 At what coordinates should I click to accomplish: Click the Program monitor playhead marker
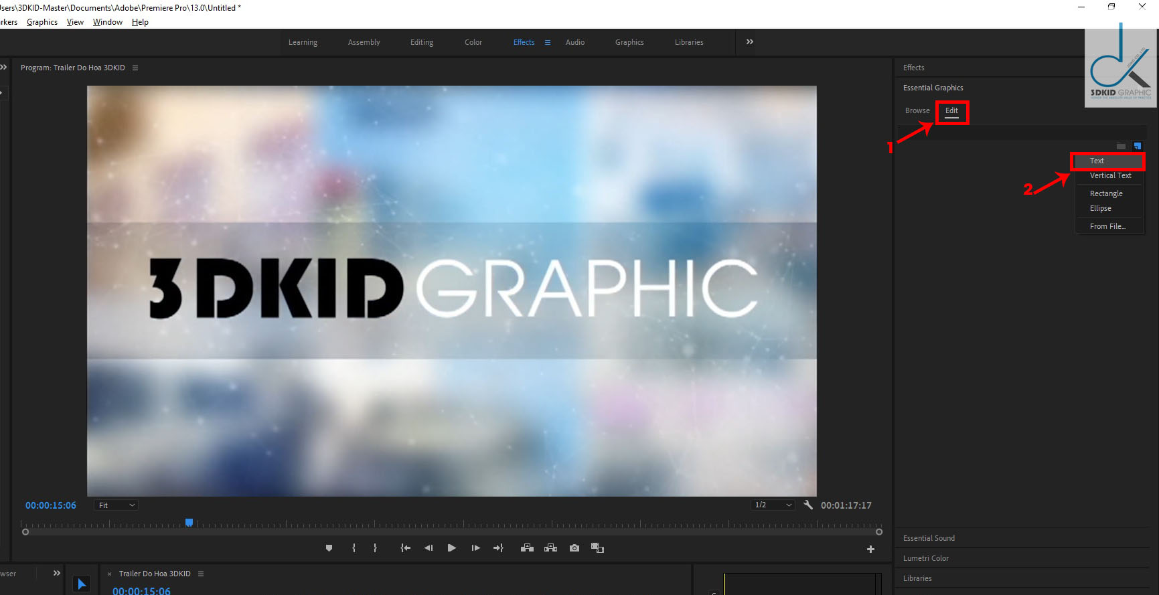point(189,523)
